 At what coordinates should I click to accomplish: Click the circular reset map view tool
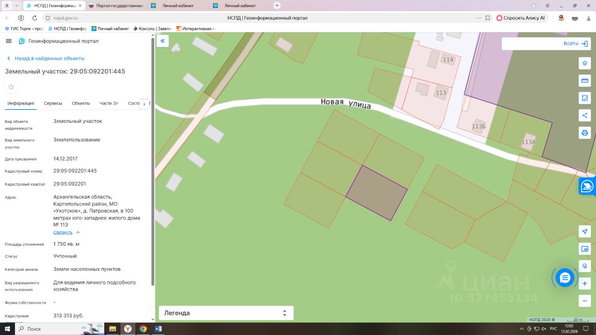pyautogui.click(x=585, y=266)
